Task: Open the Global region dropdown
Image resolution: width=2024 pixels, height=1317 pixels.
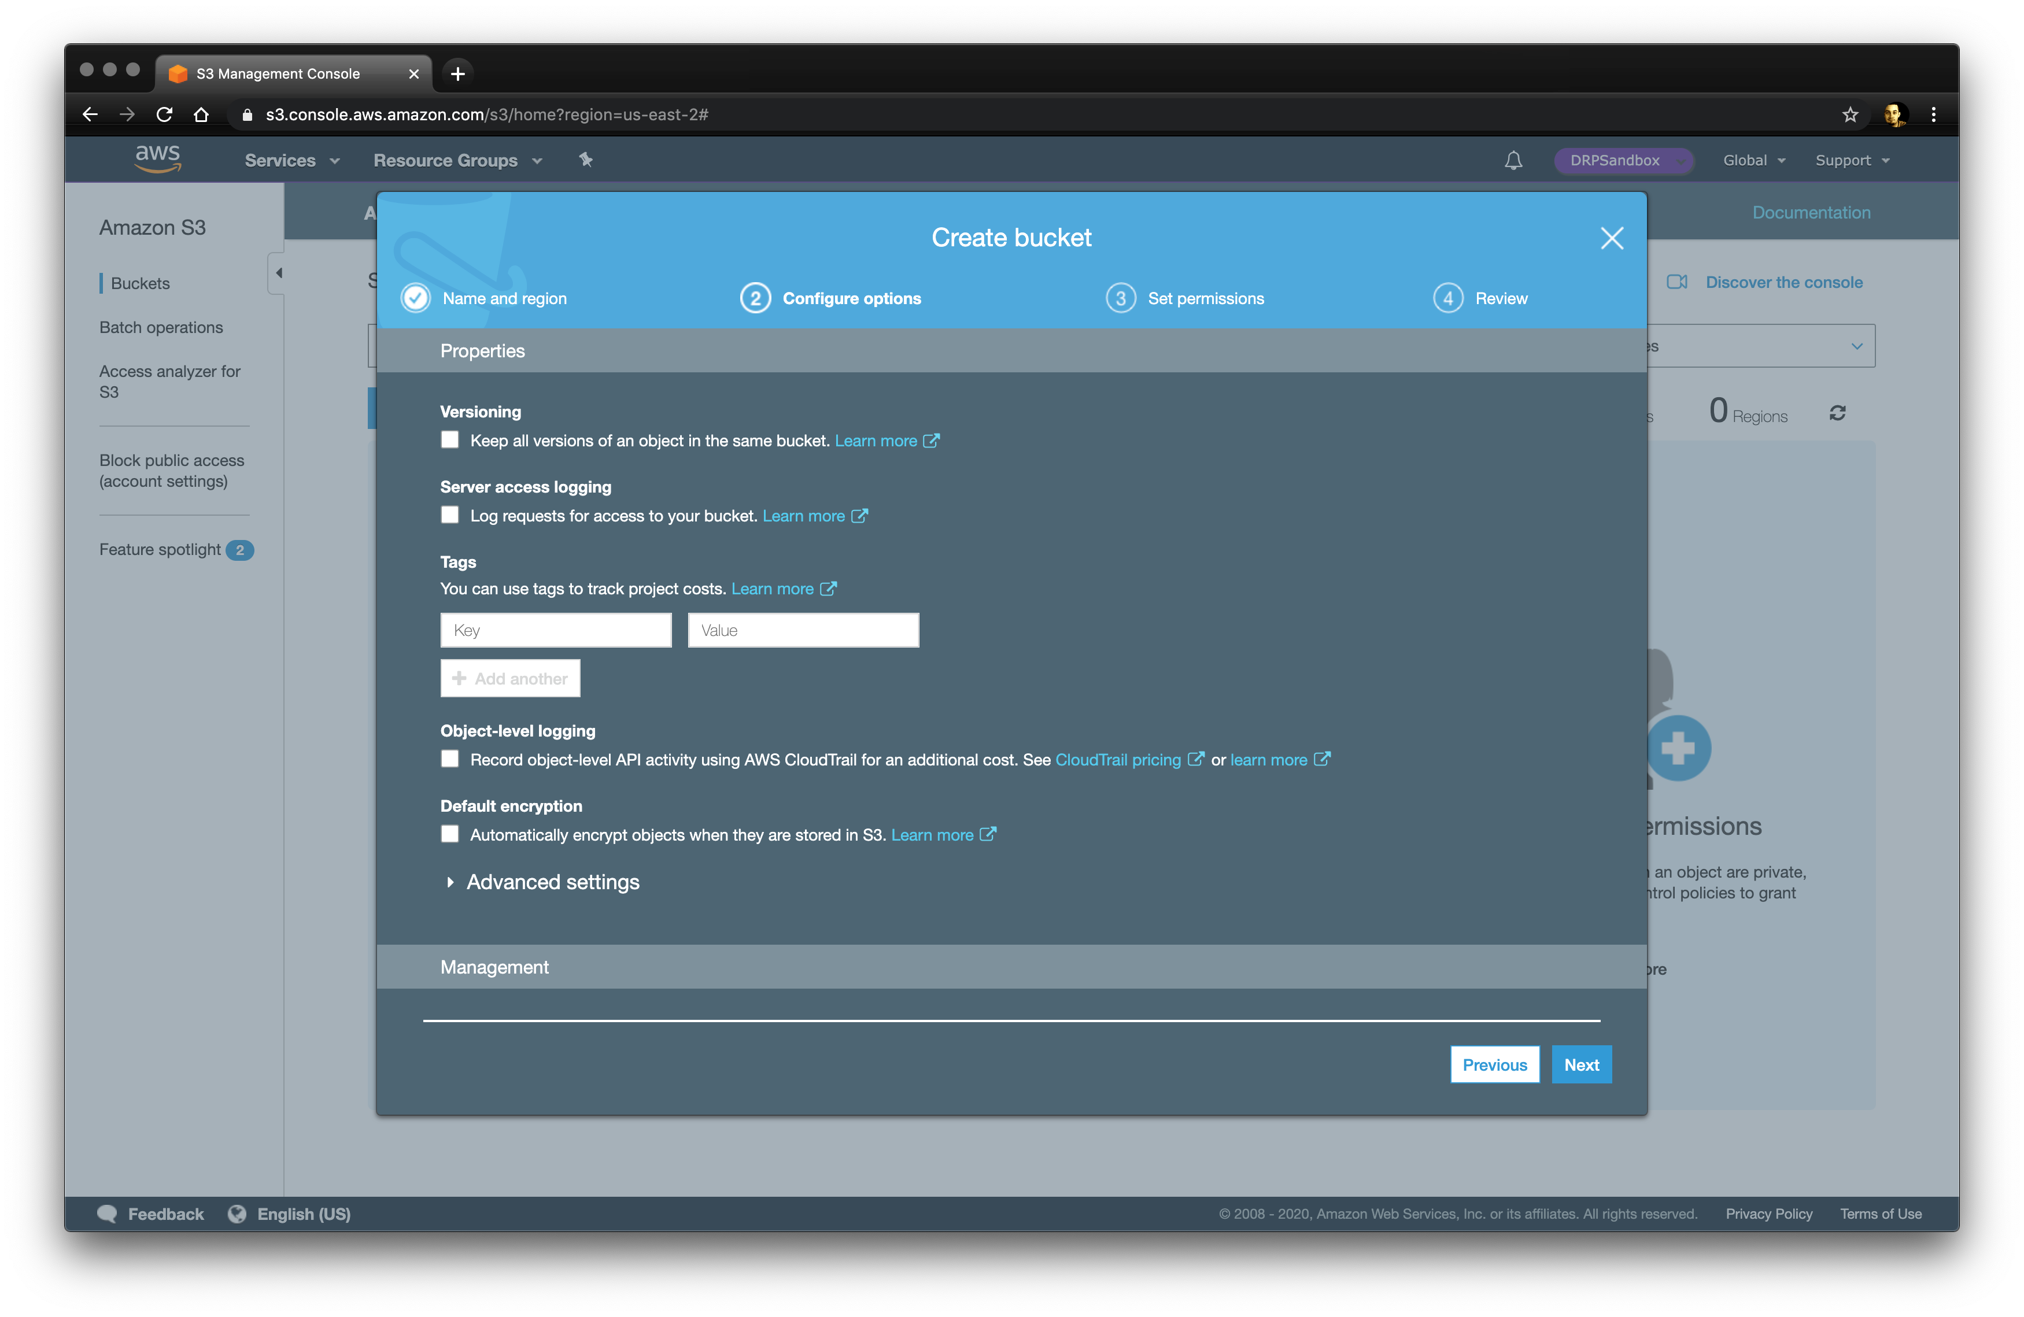Action: coord(1753,160)
